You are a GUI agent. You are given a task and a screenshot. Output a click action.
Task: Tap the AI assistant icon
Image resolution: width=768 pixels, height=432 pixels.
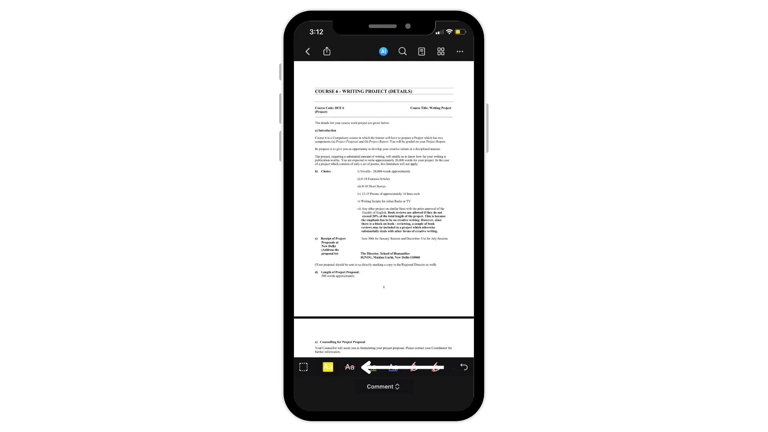(384, 51)
